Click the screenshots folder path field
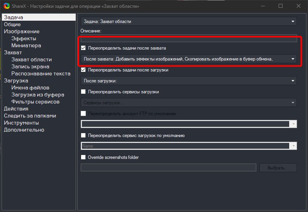Viewport: 308px width, 212px height. coord(168,167)
